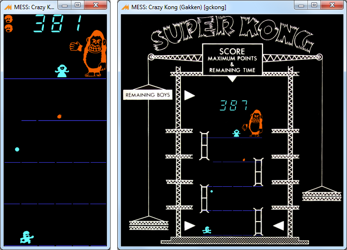
Task: Click the small fireball in right window
Action: (x=244, y=160)
